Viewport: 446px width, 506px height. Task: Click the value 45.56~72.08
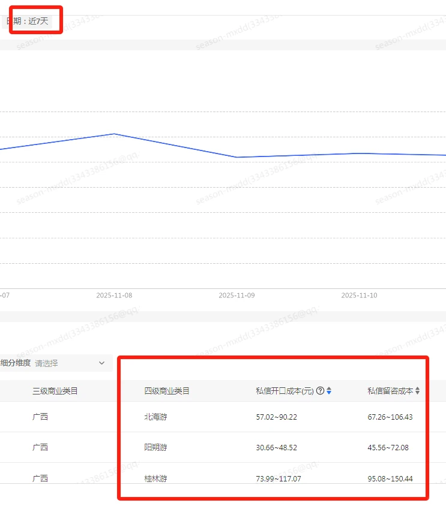tap(388, 448)
